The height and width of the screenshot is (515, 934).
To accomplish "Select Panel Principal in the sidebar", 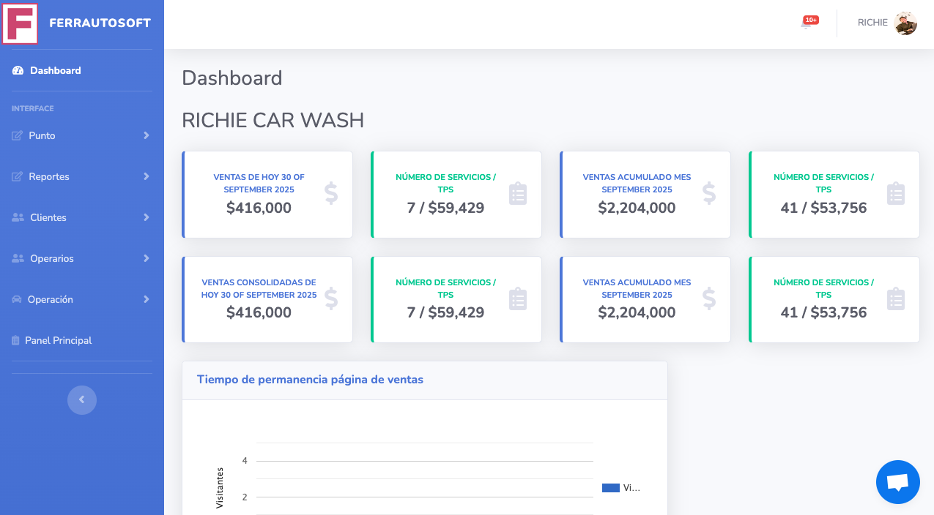I will tap(58, 341).
